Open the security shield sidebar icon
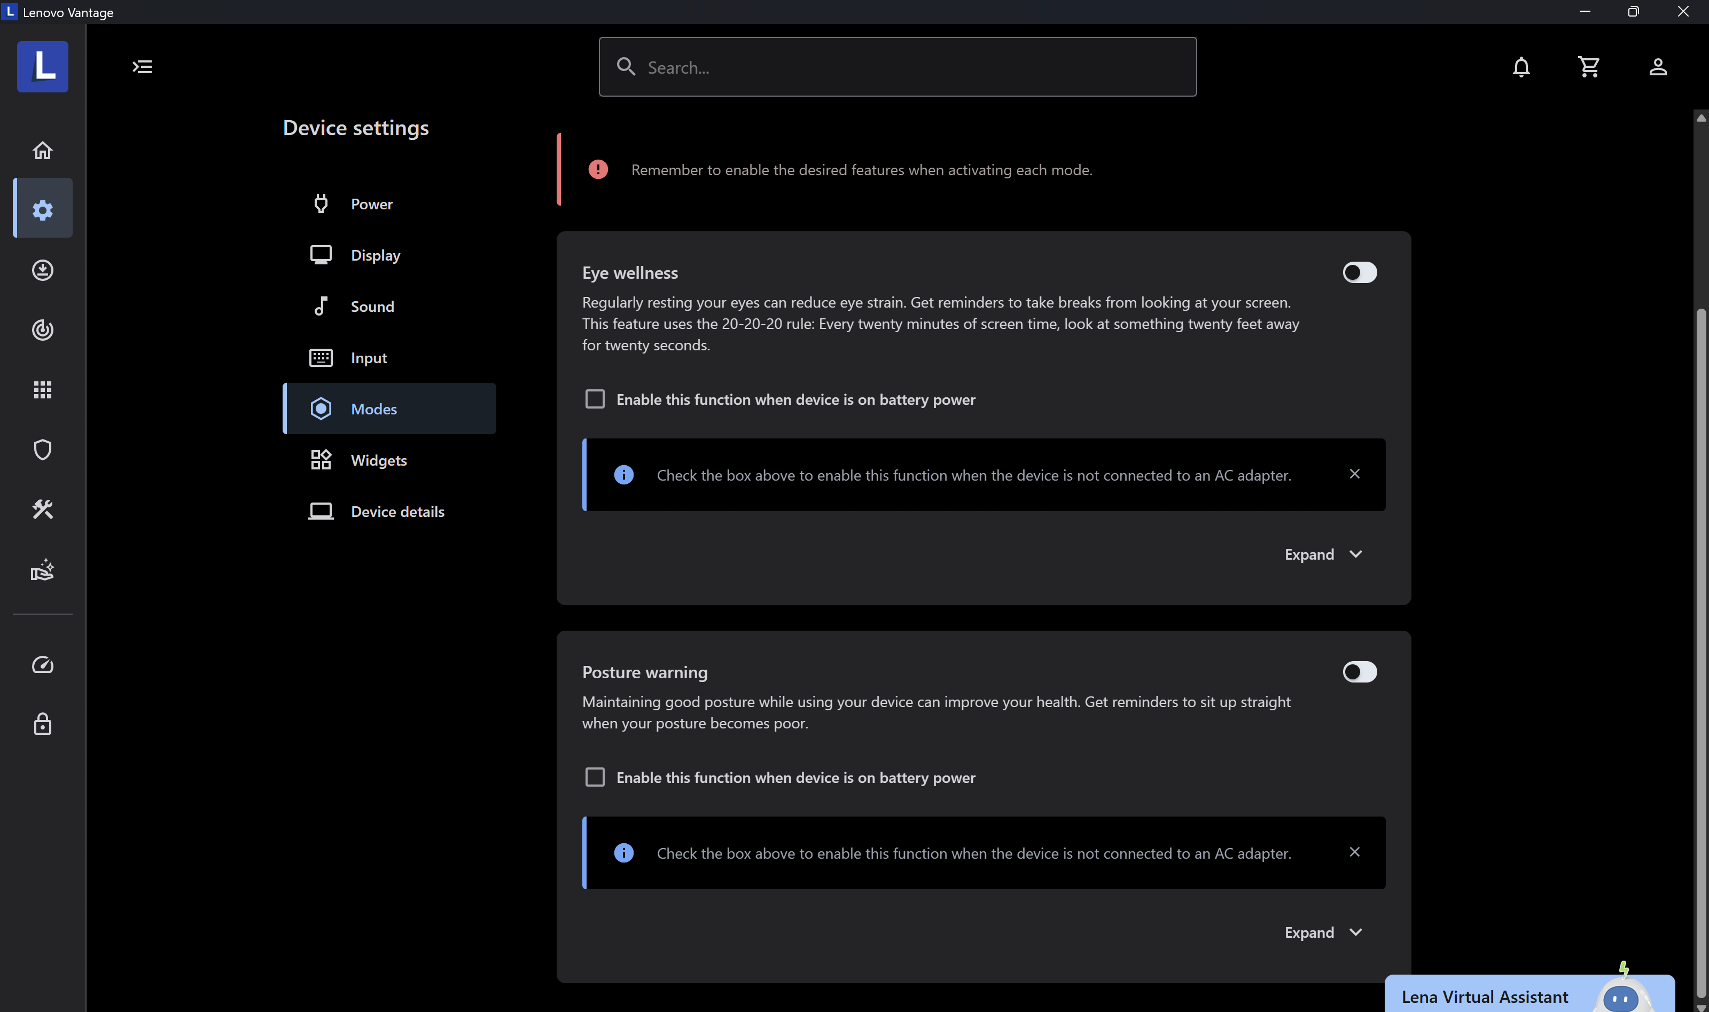Image resolution: width=1709 pixels, height=1012 pixels. pos(42,450)
